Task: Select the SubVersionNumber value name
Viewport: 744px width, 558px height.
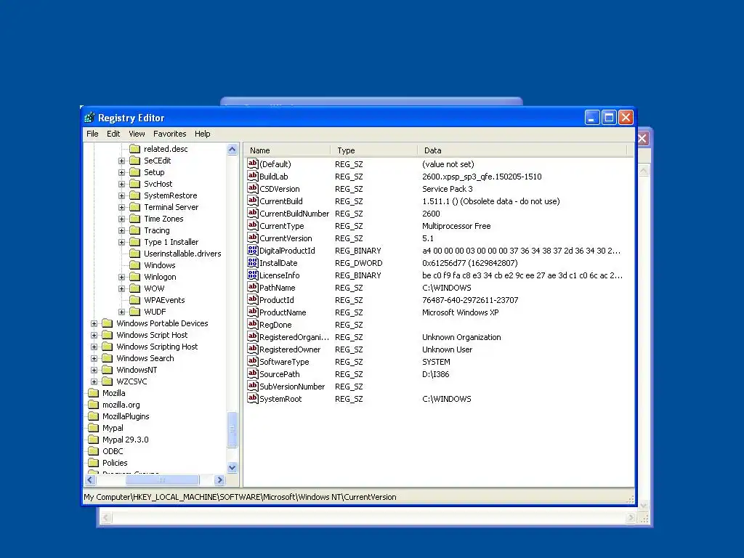Action: pyautogui.click(x=292, y=387)
